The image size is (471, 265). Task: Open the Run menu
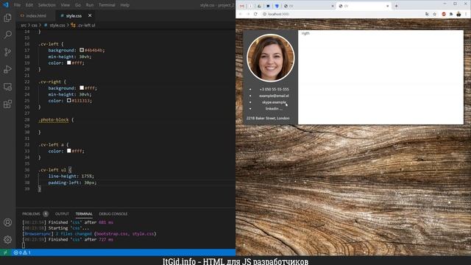(90, 5)
